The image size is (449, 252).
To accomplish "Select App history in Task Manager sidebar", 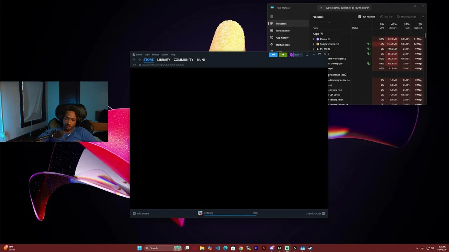I will pyautogui.click(x=289, y=38).
